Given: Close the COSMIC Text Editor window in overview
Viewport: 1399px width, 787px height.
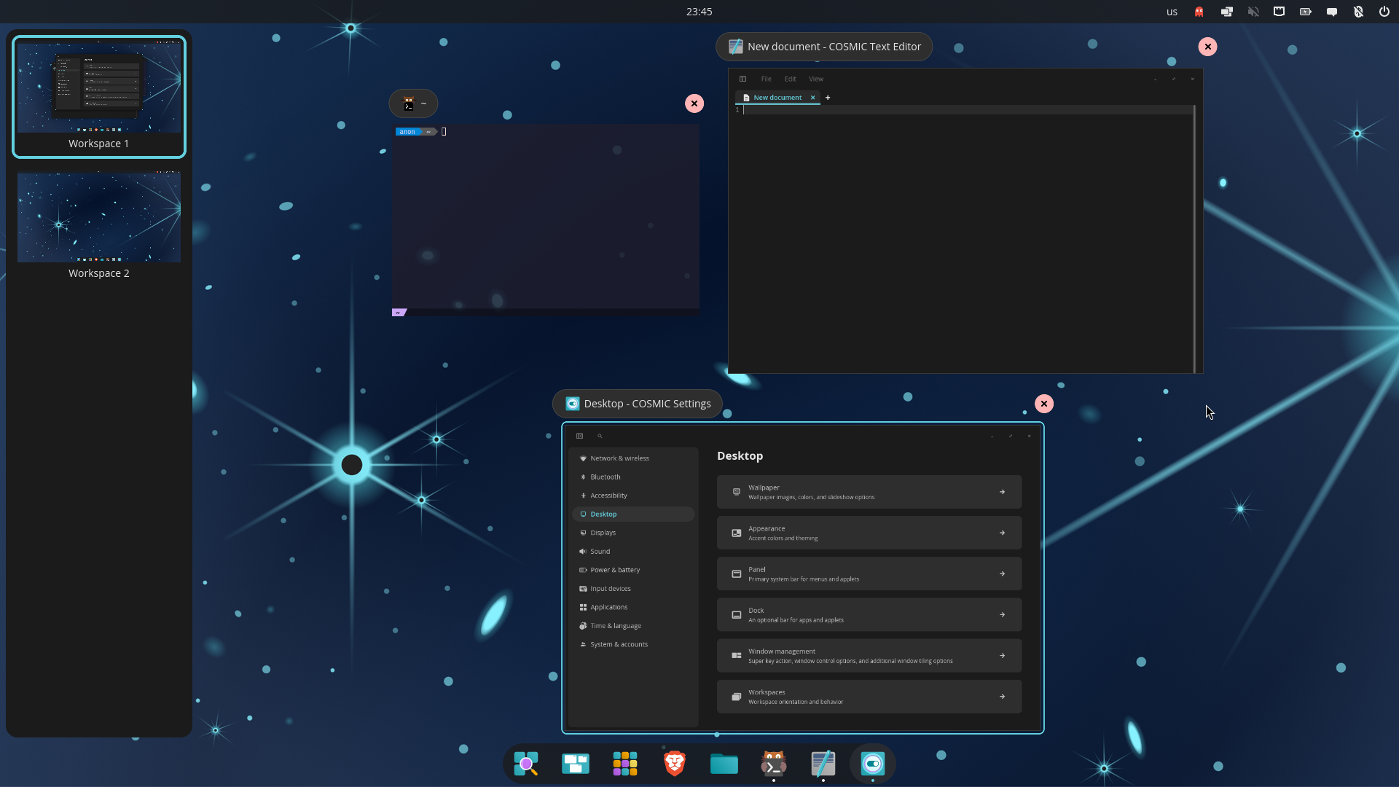Looking at the screenshot, I should [x=1207, y=47].
